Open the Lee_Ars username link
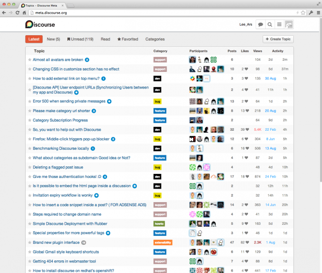The image size is (322, 273). coord(246,25)
